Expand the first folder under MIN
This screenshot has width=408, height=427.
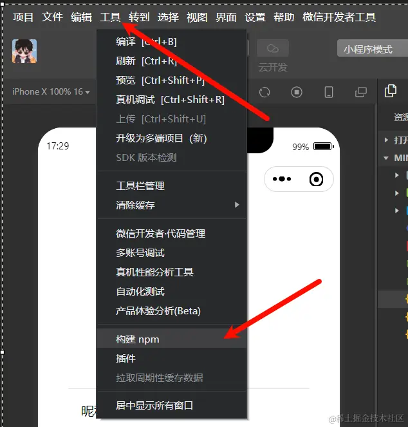(x=397, y=175)
